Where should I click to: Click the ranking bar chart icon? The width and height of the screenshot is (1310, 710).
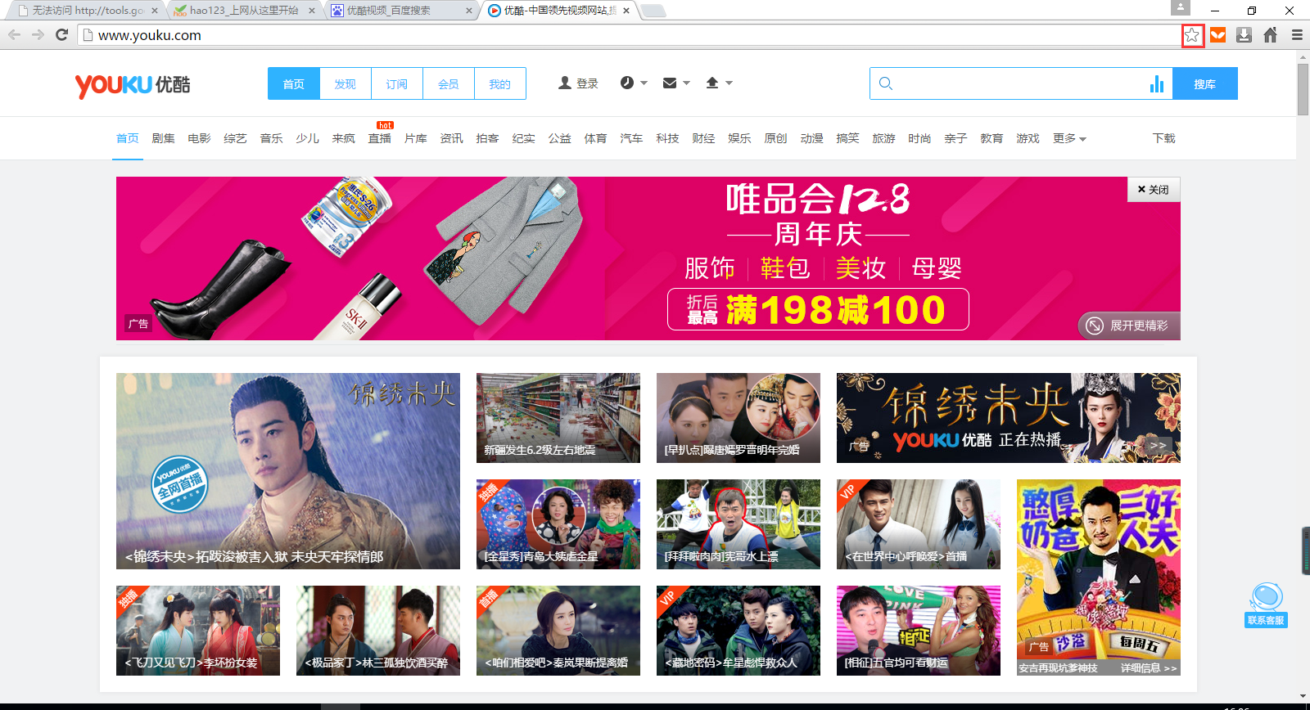pyautogui.click(x=1157, y=83)
